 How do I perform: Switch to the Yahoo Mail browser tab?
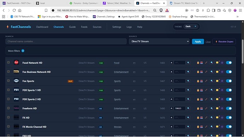[117, 3]
